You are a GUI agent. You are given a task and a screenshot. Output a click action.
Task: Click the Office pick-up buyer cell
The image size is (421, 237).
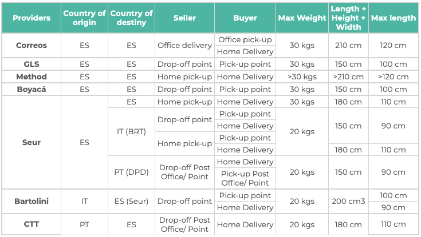point(245,39)
